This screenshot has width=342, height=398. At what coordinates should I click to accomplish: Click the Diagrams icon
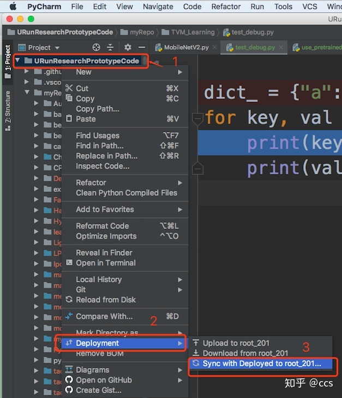point(69,370)
